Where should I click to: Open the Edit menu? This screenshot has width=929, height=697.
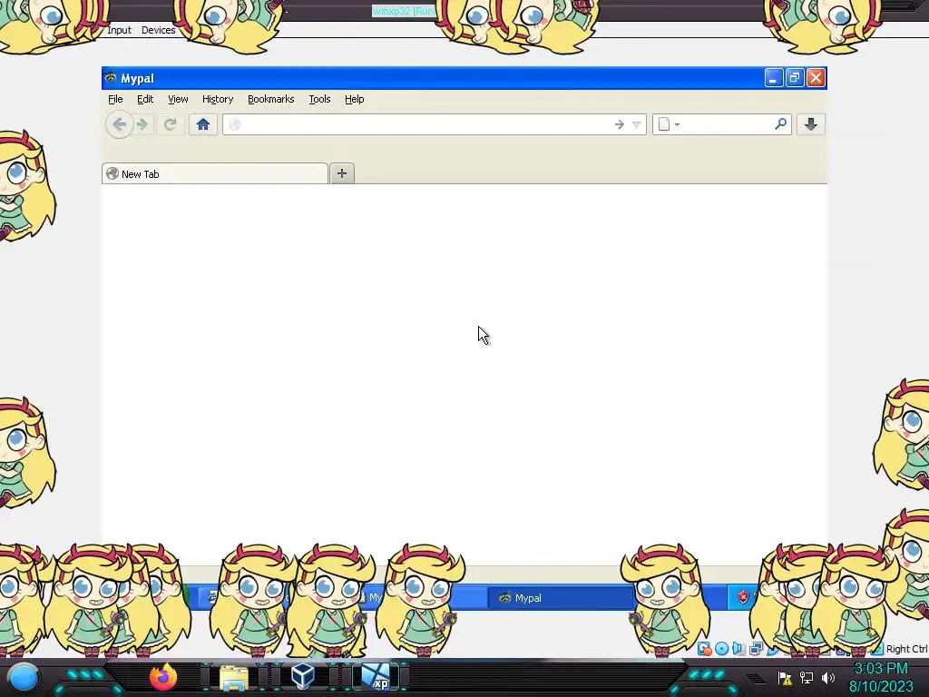145,99
